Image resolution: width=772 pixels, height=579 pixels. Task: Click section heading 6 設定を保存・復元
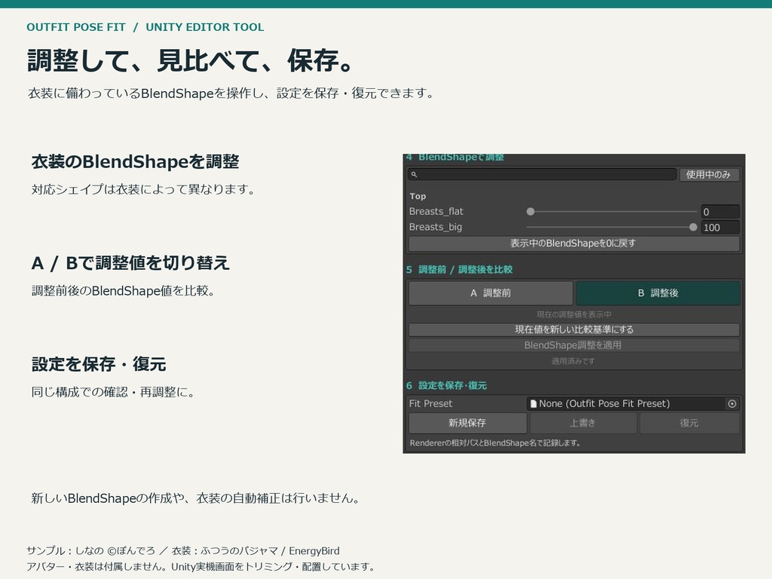click(446, 385)
